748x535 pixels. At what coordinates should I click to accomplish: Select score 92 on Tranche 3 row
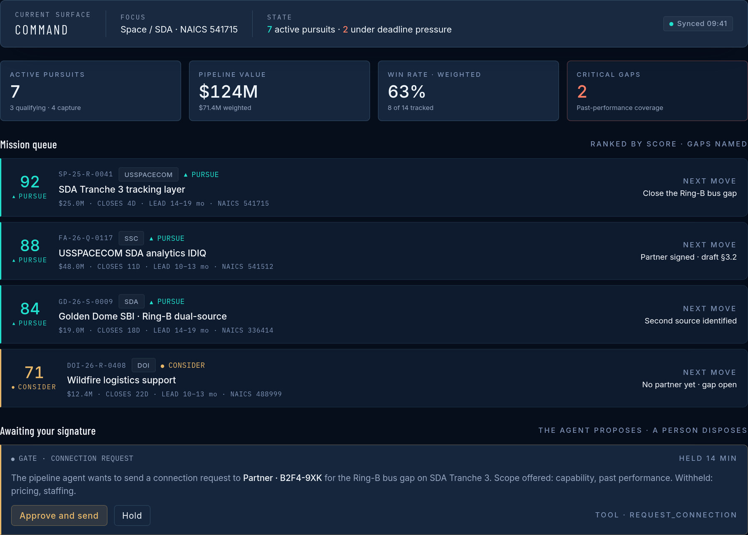coord(30,182)
